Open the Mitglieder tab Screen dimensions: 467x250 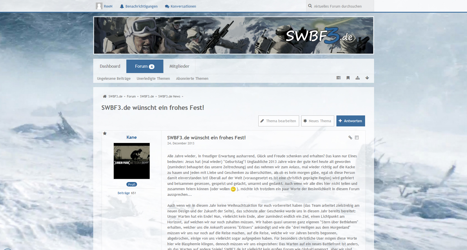click(179, 66)
